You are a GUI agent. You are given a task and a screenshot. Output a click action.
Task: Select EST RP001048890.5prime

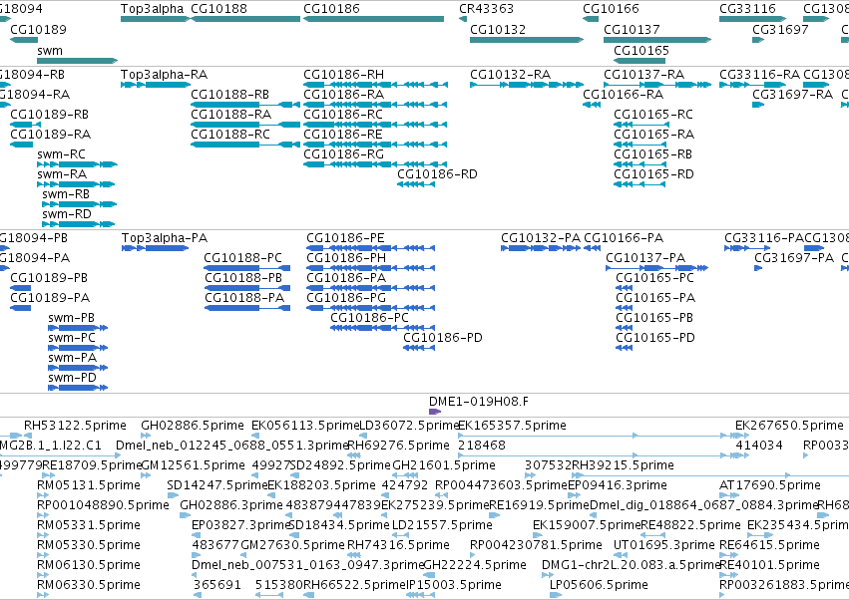tap(43, 515)
